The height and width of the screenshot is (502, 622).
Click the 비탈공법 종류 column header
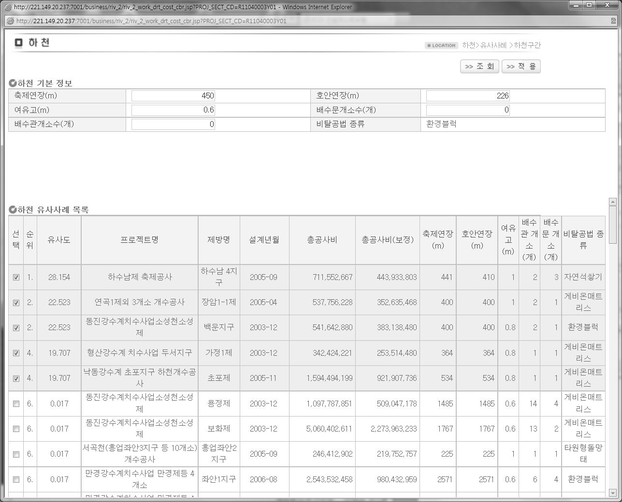click(583, 239)
